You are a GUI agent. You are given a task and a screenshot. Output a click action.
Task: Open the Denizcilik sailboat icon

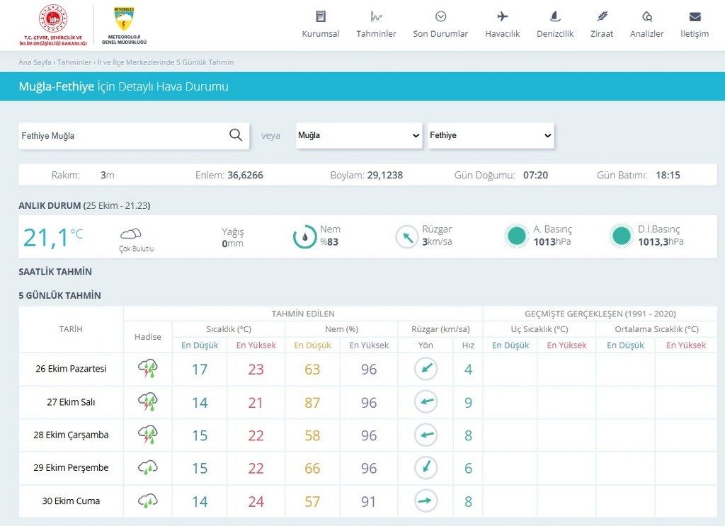pos(555,17)
